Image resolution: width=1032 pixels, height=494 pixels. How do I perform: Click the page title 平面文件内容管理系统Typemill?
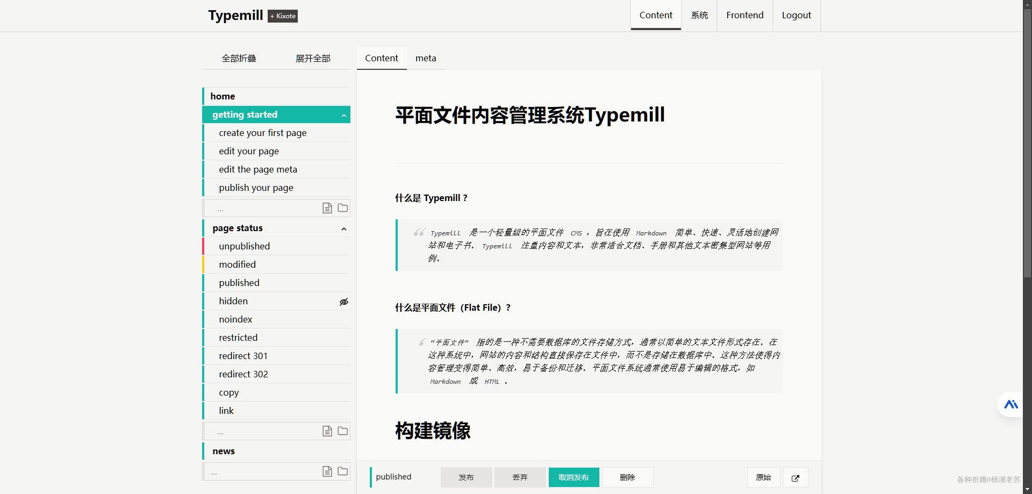pyautogui.click(x=530, y=115)
